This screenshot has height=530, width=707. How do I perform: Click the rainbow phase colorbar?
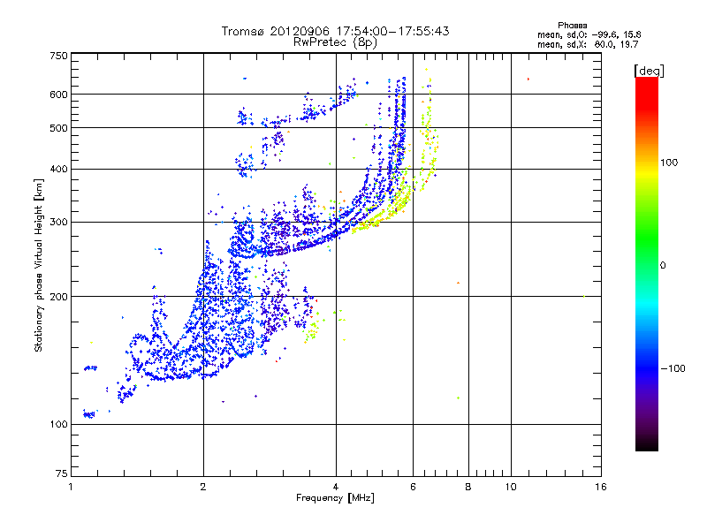click(647, 264)
